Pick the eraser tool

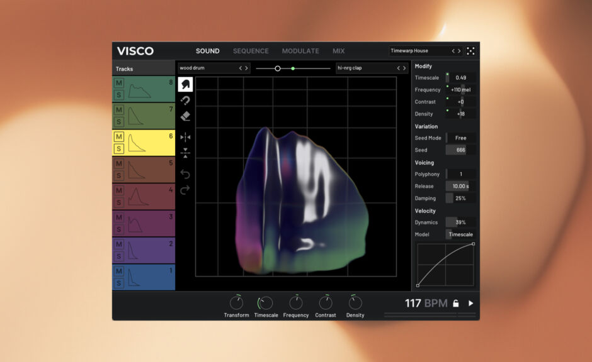pos(185,116)
